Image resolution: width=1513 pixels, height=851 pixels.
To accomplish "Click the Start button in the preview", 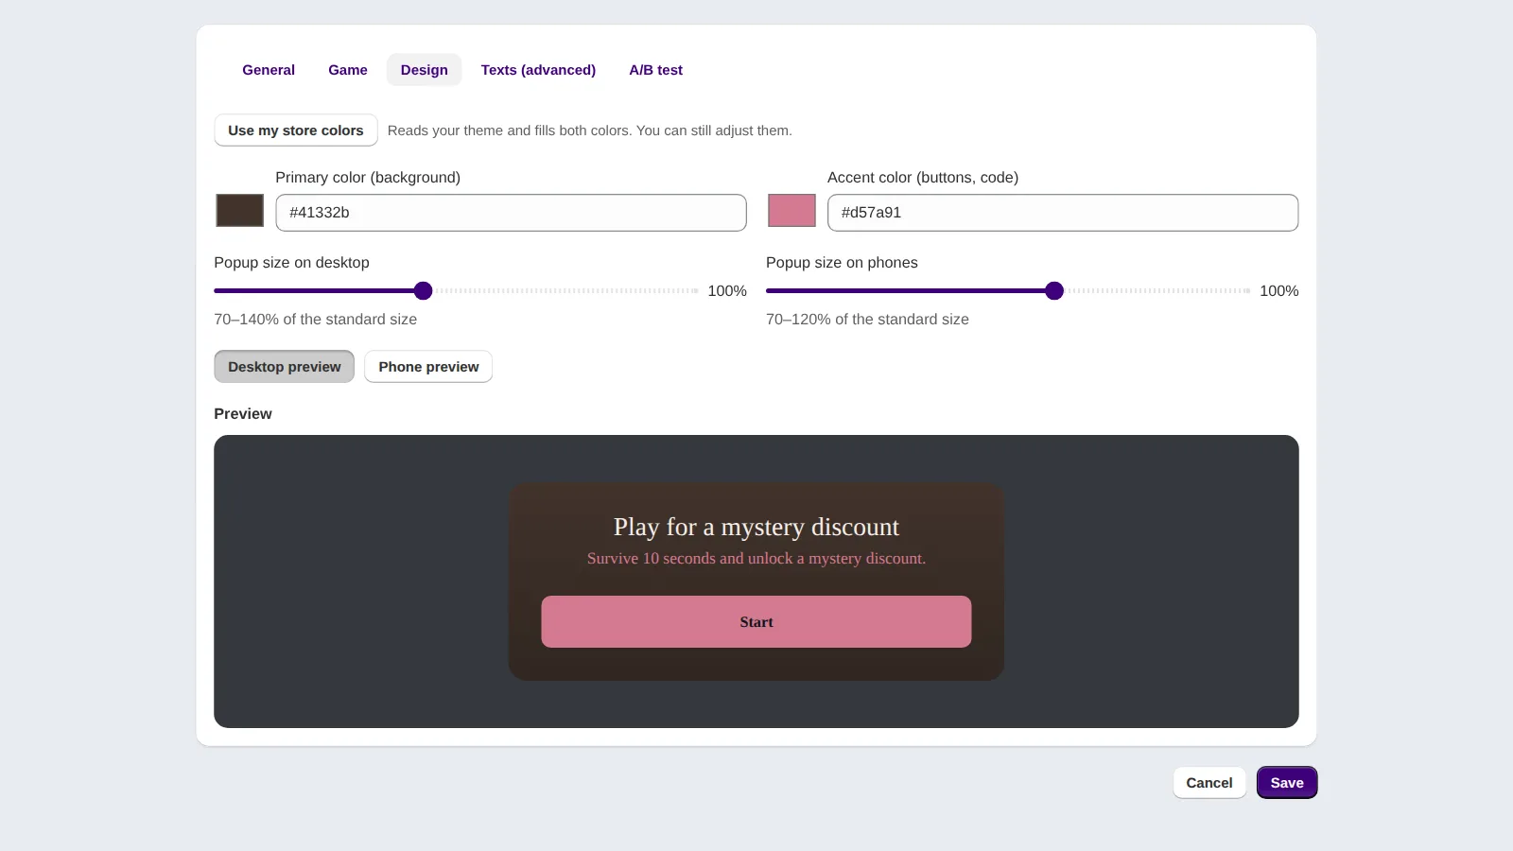I will 756,622.
